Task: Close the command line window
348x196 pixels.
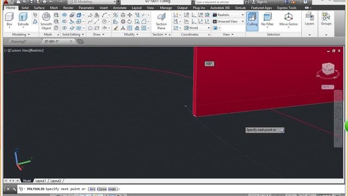Action: (x=8, y=189)
